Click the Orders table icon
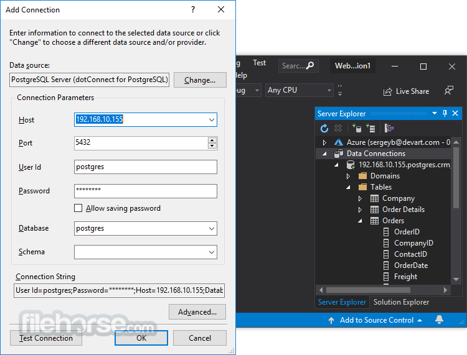Viewport: 467px width, 355px height. (x=374, y=221)
